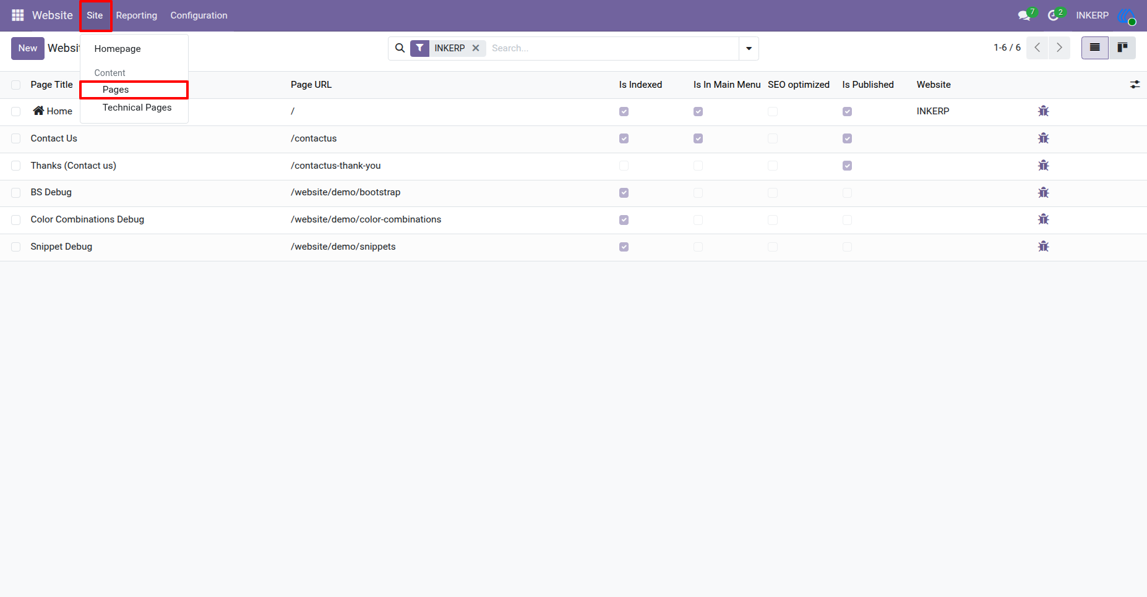Screen dimensions: 1147x597
Task: Open the apps grid home menu
Action: pos(17,15)
